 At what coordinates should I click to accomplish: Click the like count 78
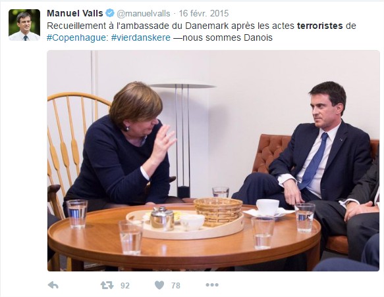(x=176, y=286)
